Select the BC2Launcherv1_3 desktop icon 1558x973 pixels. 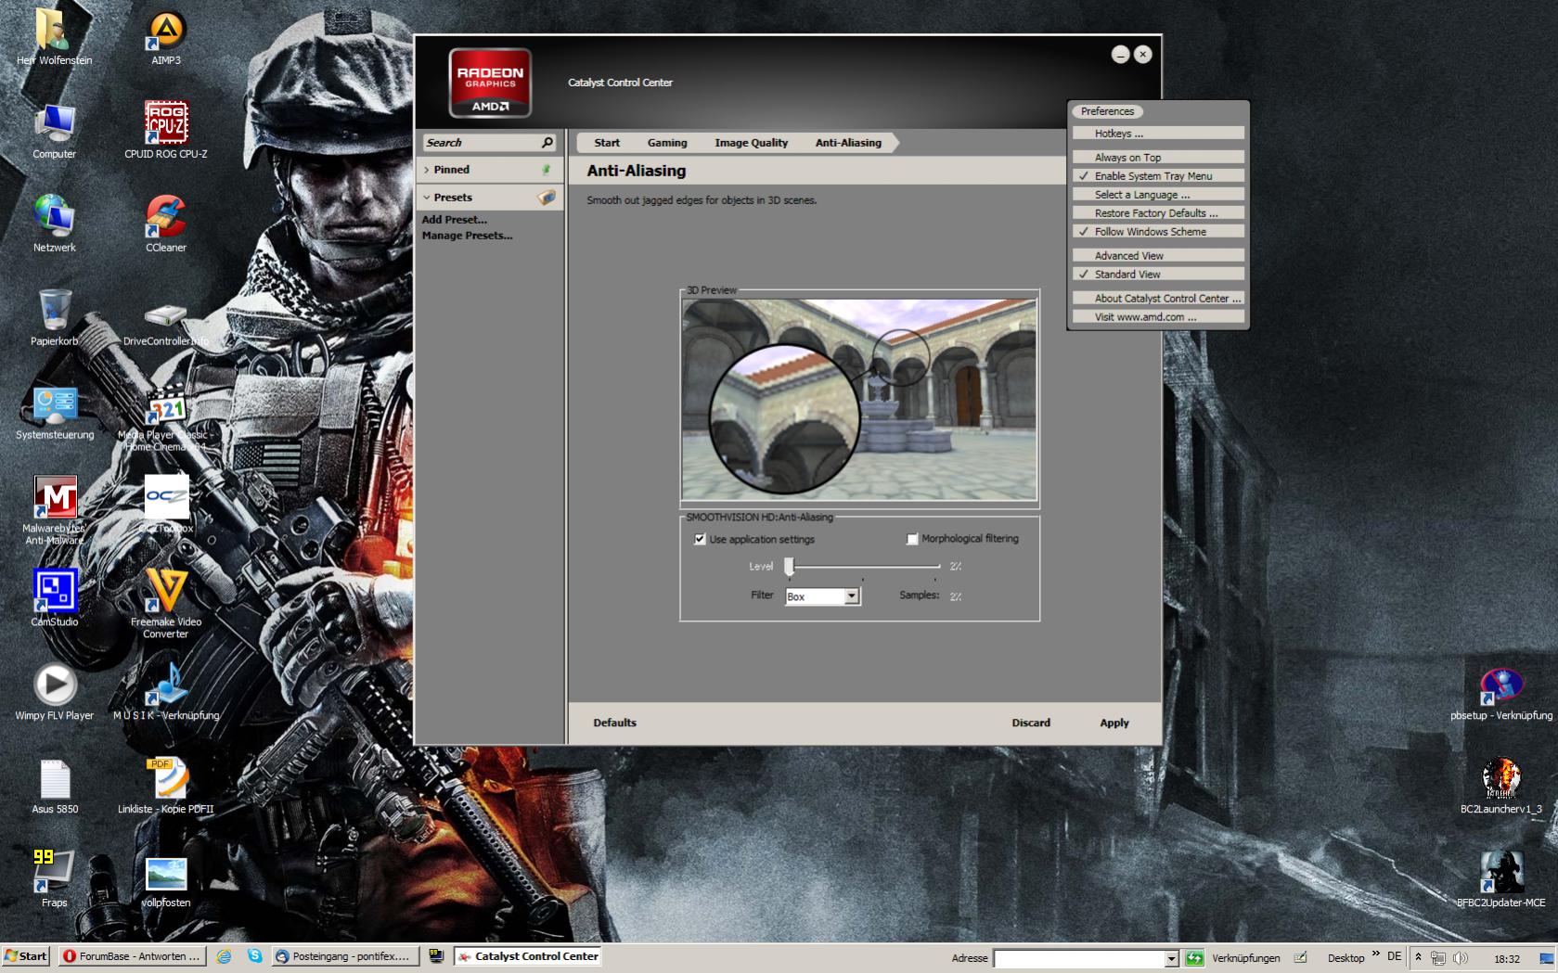click(1501, 787)
